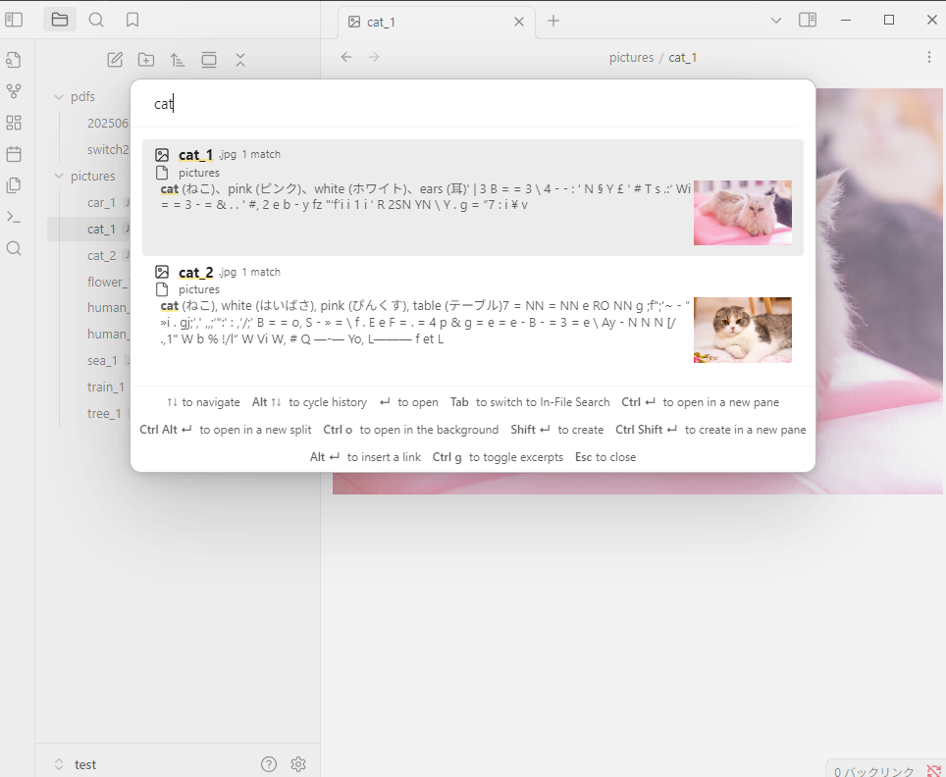Click the new note pencil icon
This screenshot has height=777, width=946.
pos(115,60)
